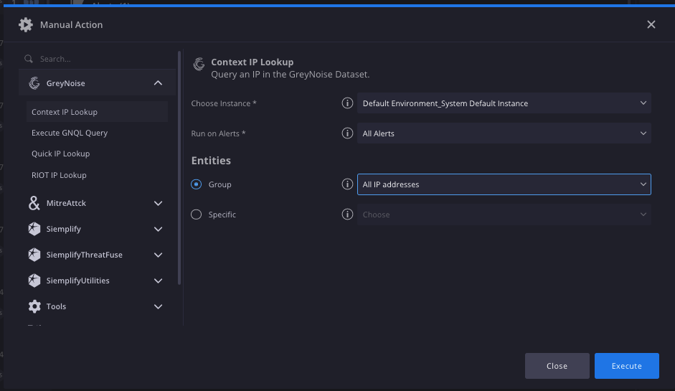Click the GreyNoise logo icon in sidebar
Image resolution: width=675 pixels, height=391 pixels.
click(x=34, y=83)
